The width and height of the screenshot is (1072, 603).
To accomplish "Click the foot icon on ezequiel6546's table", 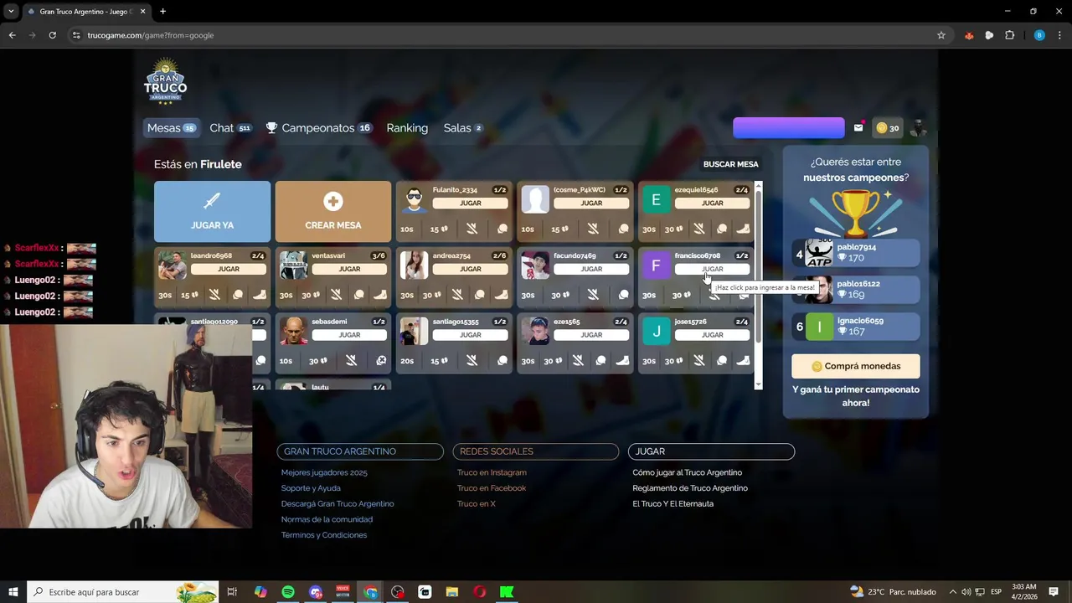I will 743,229.
